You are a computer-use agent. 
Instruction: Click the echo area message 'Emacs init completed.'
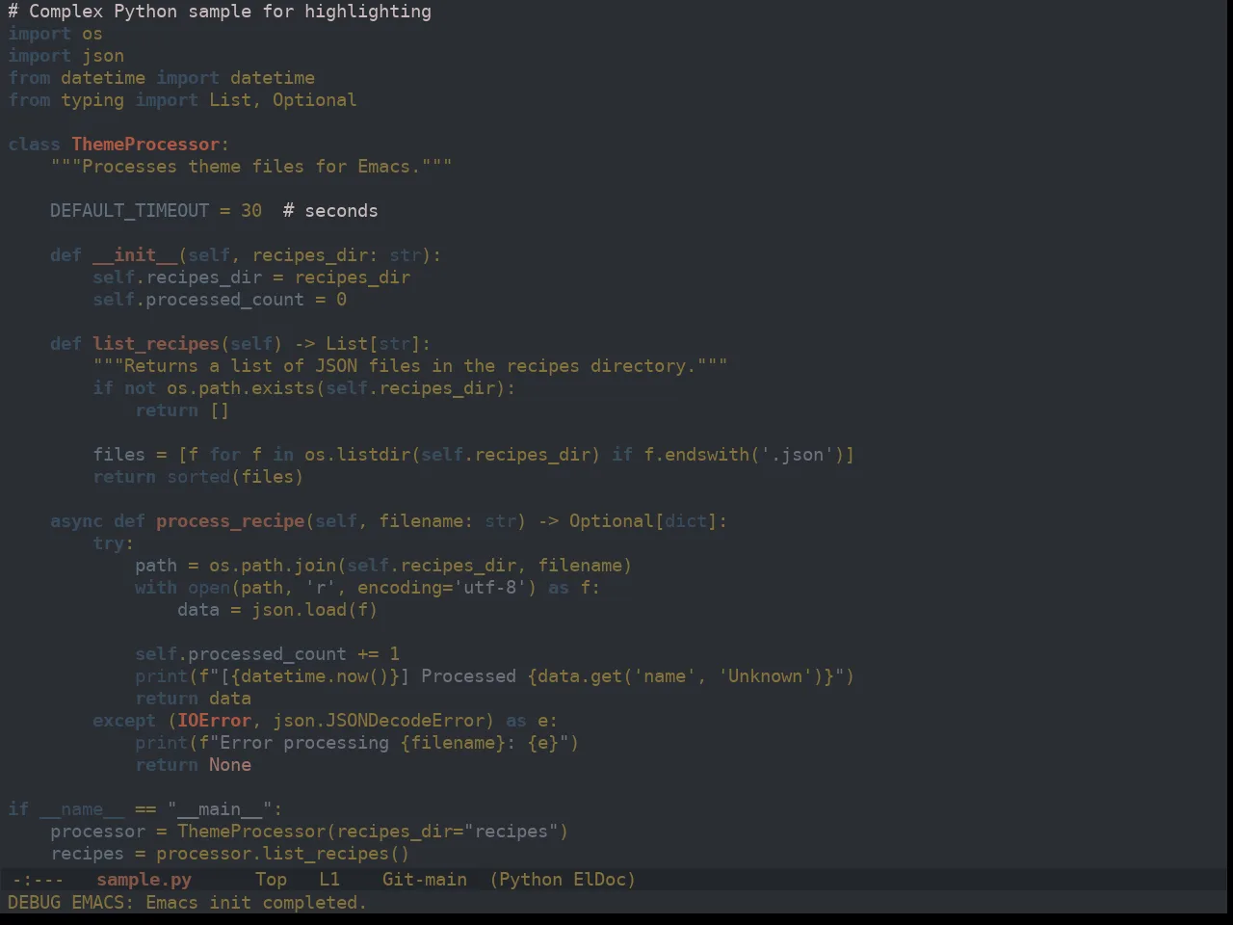256,903
